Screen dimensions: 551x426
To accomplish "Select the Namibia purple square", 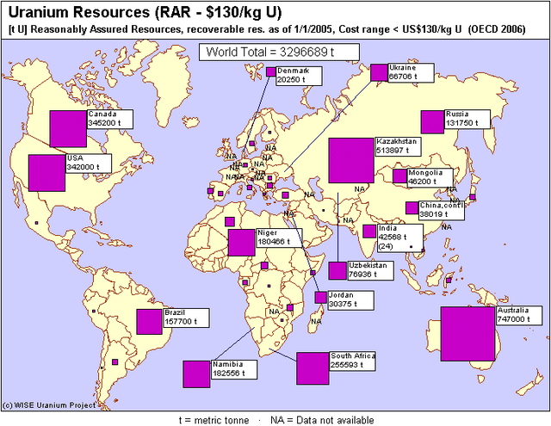I will (x=196, y=374).
